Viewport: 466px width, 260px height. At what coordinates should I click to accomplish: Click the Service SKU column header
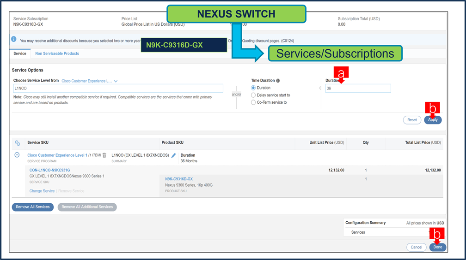[38, 142]
